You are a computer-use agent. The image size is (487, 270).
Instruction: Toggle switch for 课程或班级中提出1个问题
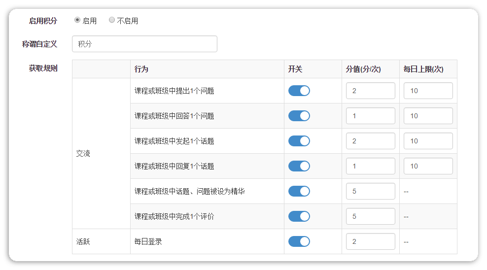(x=299, y=91)
